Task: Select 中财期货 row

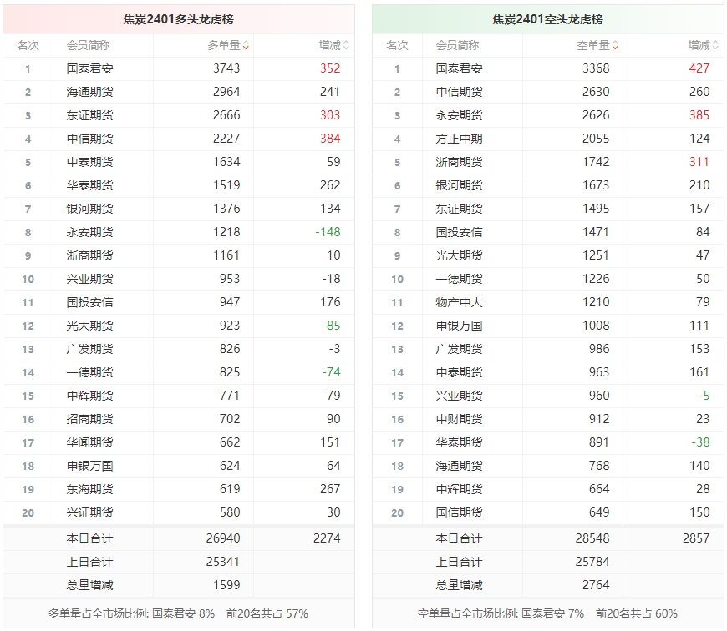Action: 547,419
